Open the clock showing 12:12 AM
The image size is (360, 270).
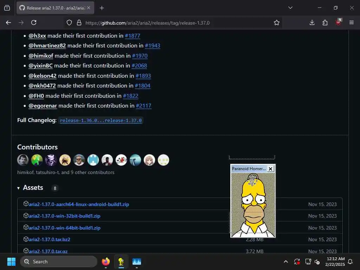click(x=335, y=262)
